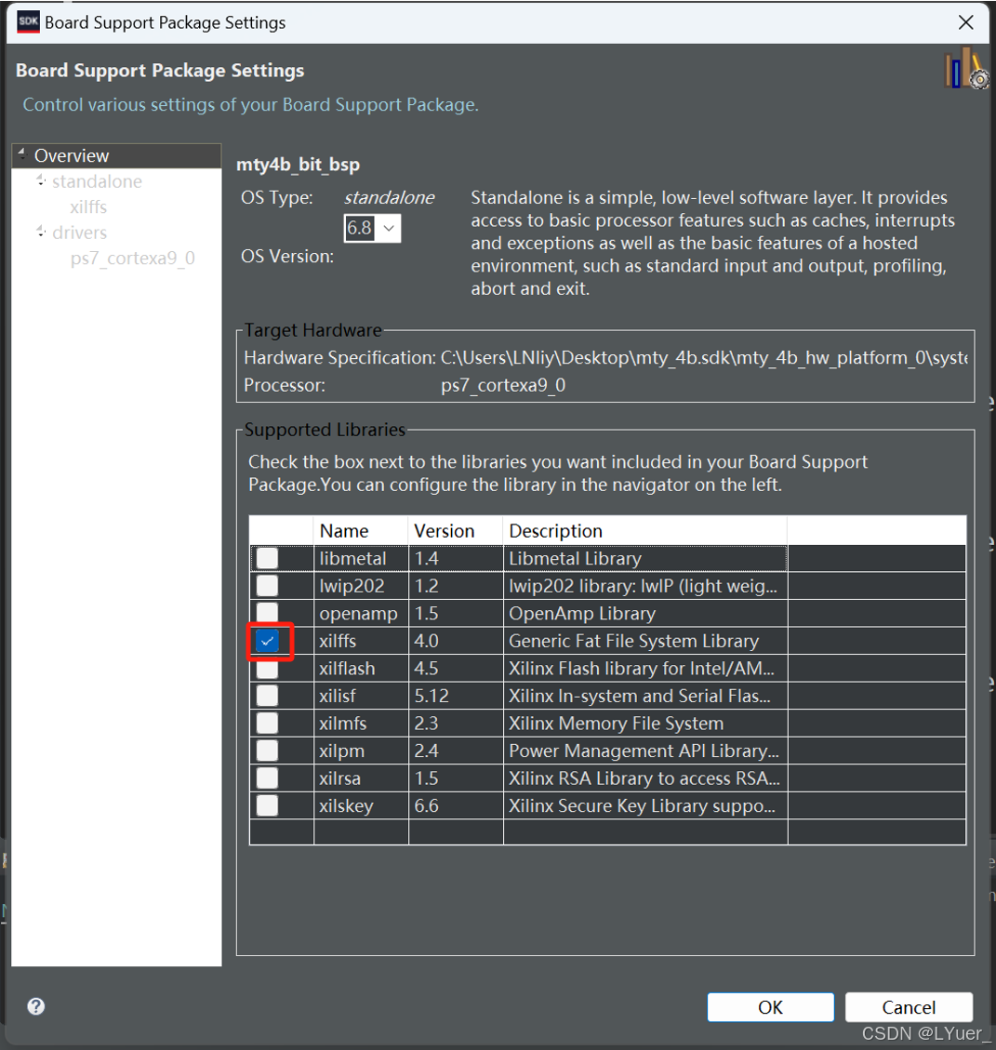Screen dimensions: 996x1050
Task: Enable the lwip202 library checkbox
Action: click(x=267, y=586)
